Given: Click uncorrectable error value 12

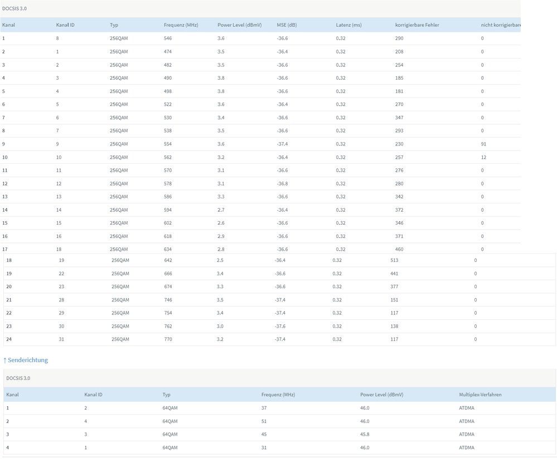Looking at the screenshot, I should 483,157.
